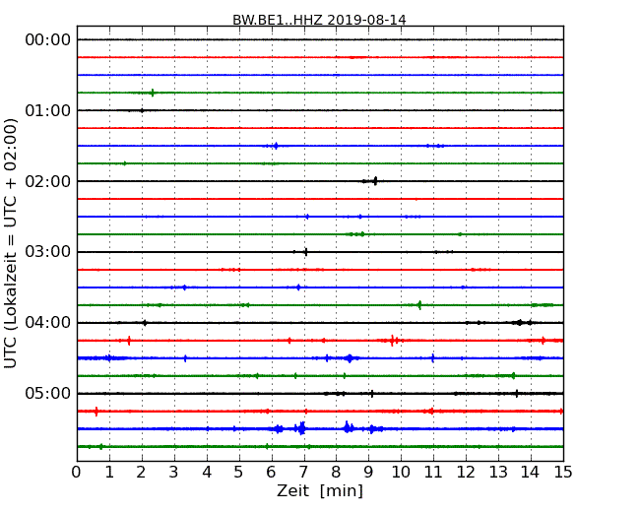
Task: Click x-axis tick label 1
Action: (109, 473)
